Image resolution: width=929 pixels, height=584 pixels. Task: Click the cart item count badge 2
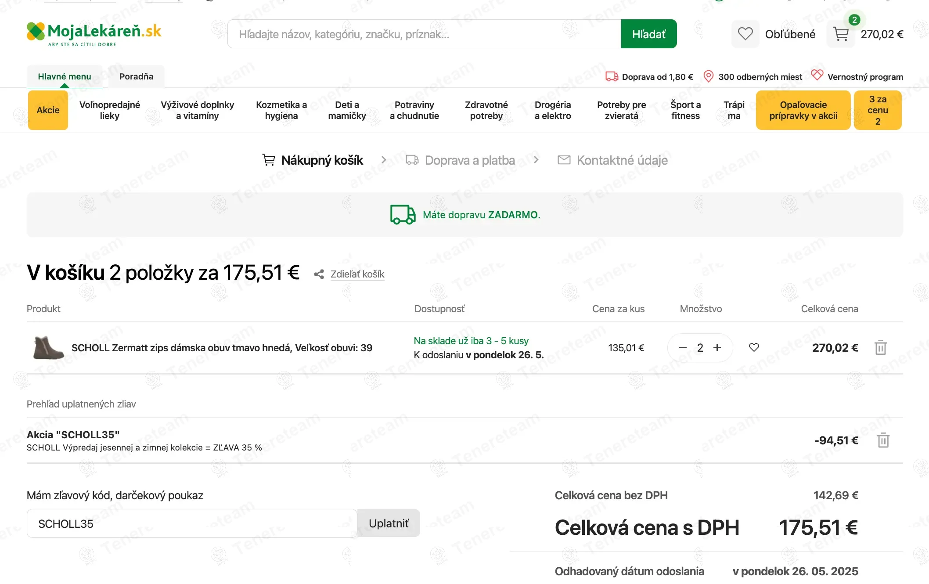click(x=854, y=20)
